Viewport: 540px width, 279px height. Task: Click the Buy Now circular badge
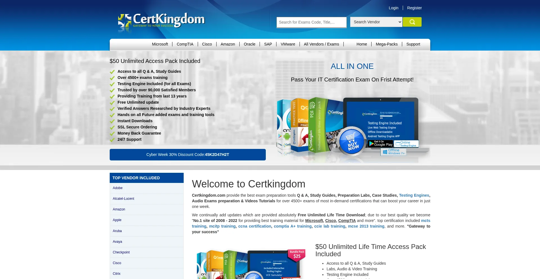tap(351, 140)
